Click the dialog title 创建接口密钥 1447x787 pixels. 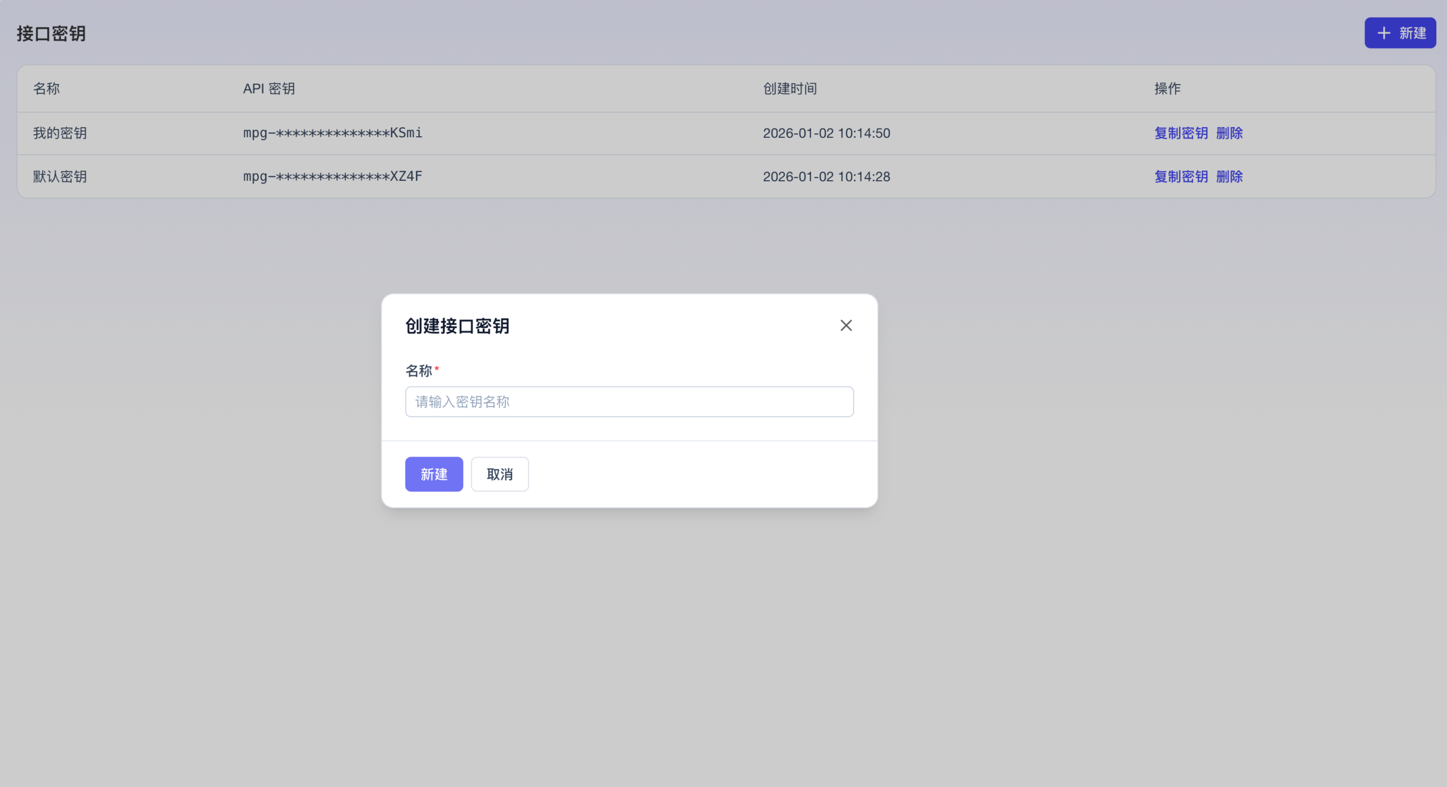tap(456, 326)
